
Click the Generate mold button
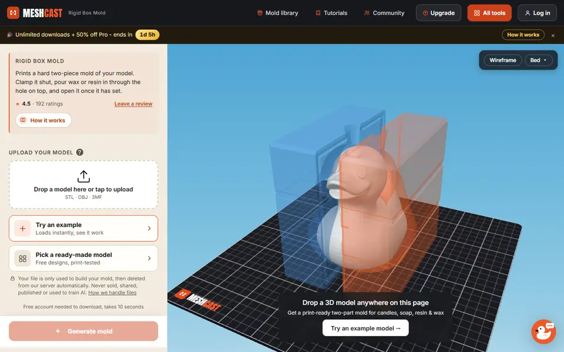point(83,331)
